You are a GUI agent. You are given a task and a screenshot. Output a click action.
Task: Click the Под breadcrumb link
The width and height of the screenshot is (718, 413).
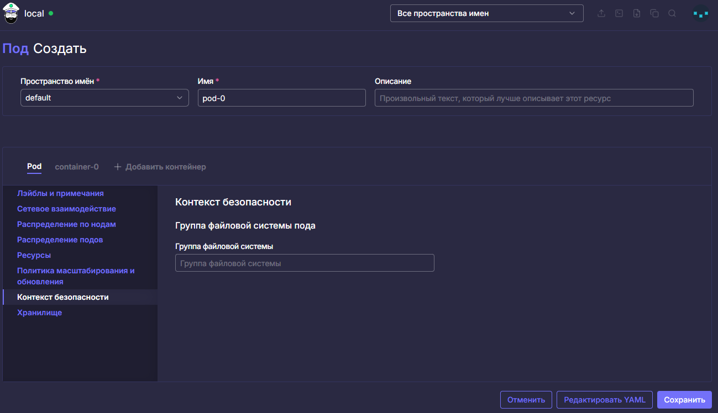click(x=15, y=49)
